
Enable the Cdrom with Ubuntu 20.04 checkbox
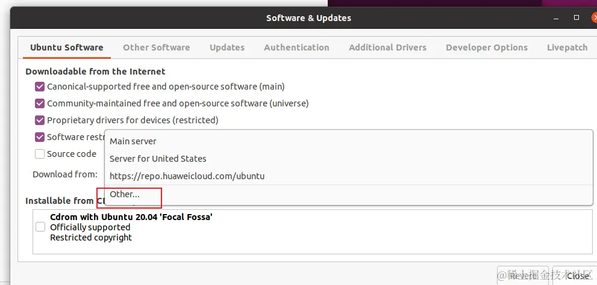click(x=40, y=227)
